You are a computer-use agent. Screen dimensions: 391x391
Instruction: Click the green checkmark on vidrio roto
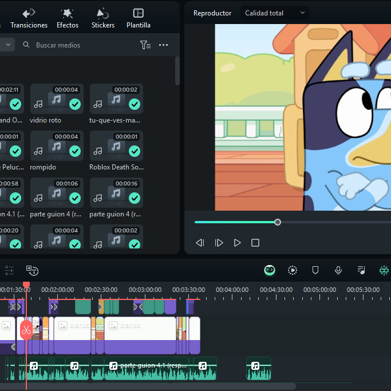tap(75, 104)
